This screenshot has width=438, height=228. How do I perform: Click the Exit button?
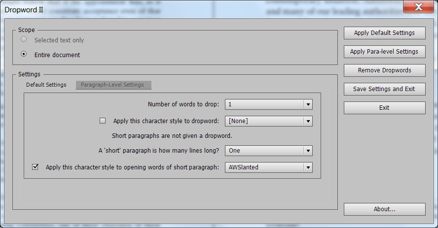[384, 107]
